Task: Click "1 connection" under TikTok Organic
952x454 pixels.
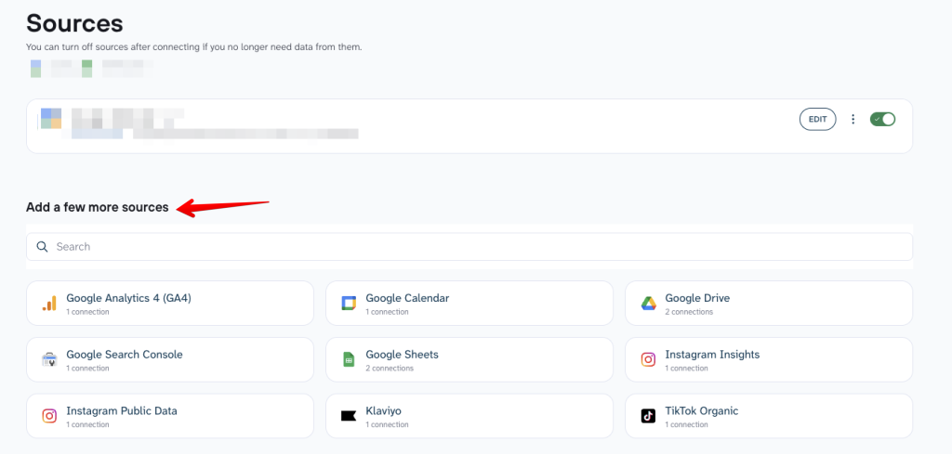Action: point(687,425)
